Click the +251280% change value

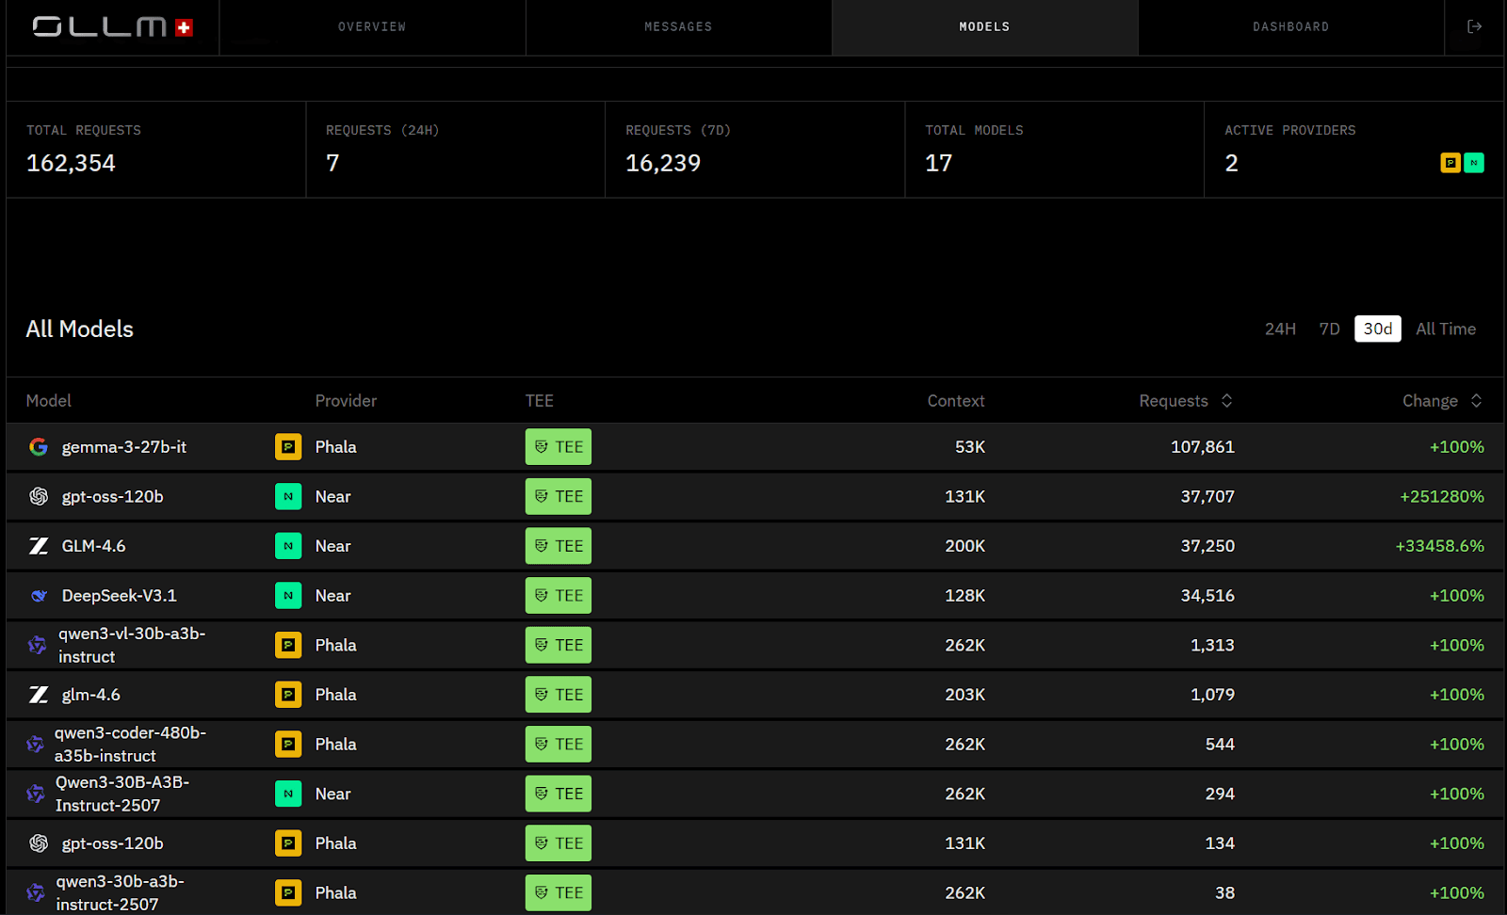1442,496
